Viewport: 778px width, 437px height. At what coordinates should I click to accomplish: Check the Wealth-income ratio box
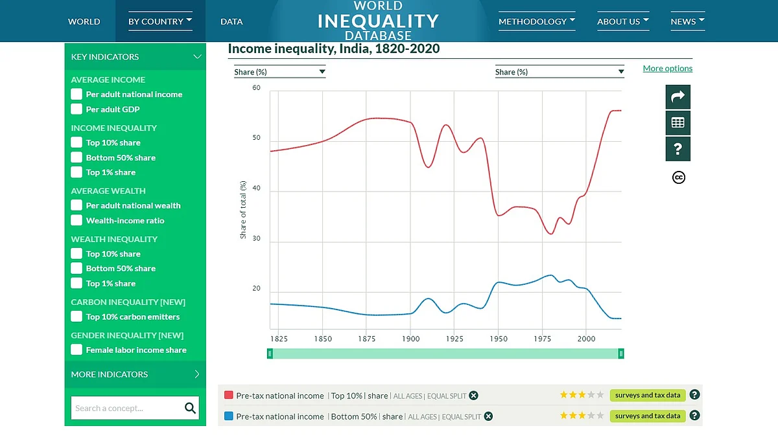77,220
